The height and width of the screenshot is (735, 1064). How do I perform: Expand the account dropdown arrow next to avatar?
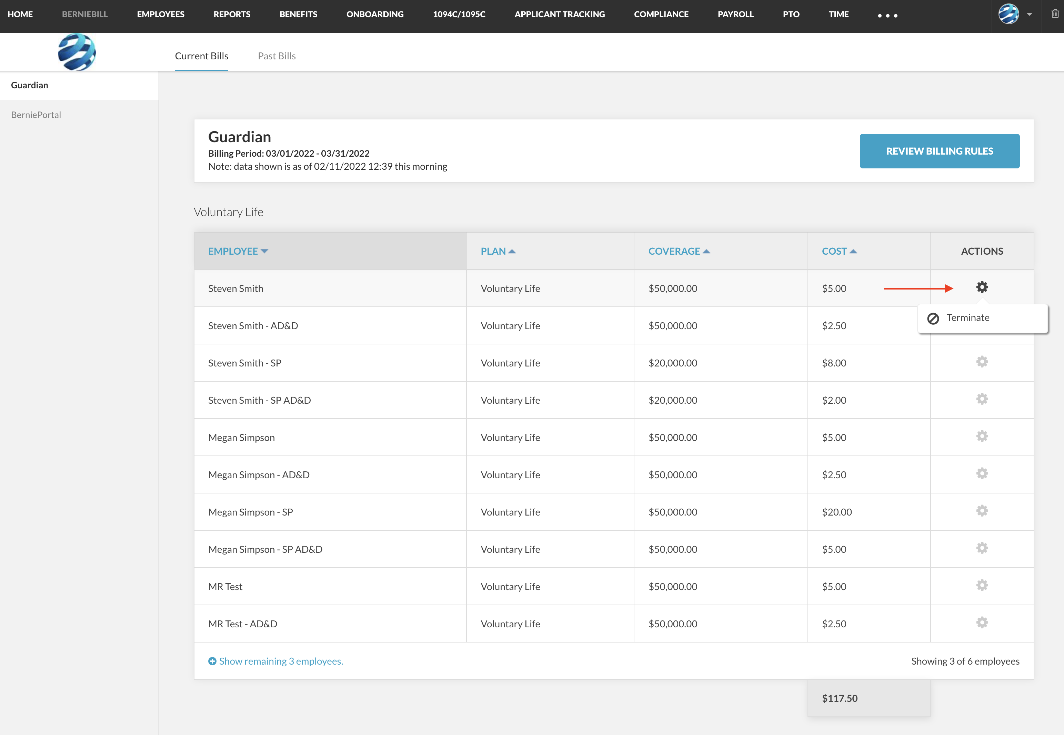click(1030, 14)
